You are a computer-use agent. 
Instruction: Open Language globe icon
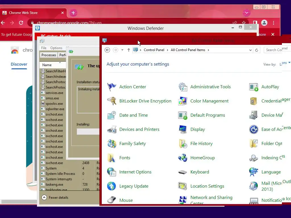254,172
